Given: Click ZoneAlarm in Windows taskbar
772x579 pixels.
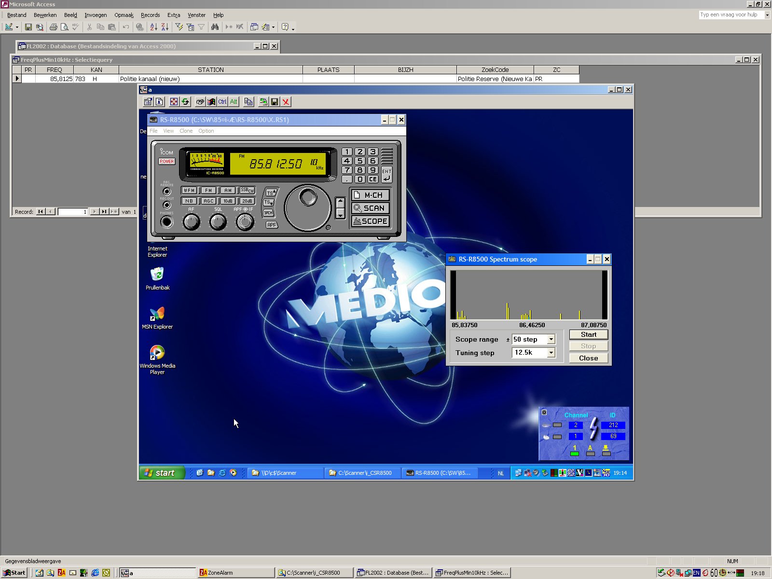Looking at the screenshot, I should [x=236, y=573].
